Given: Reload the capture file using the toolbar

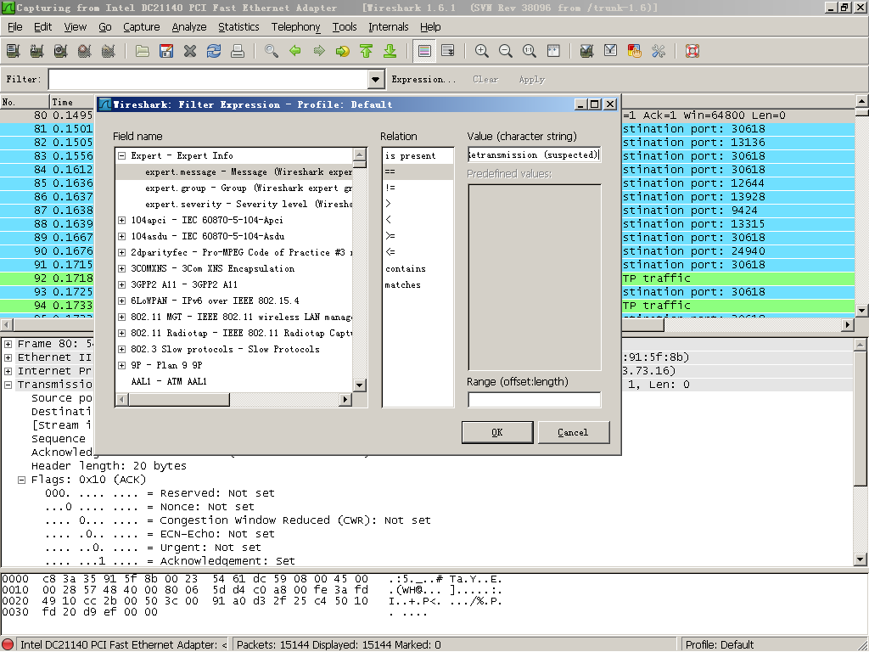Looking at the screenshot, I should 214,51.
